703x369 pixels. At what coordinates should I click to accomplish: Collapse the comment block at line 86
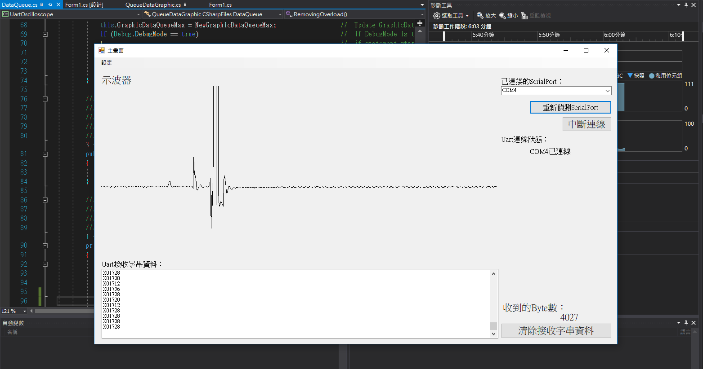(45, 200)
